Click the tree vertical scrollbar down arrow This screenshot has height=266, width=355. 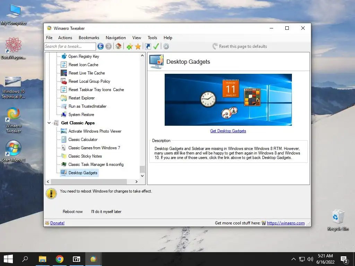tap(142, 176)
